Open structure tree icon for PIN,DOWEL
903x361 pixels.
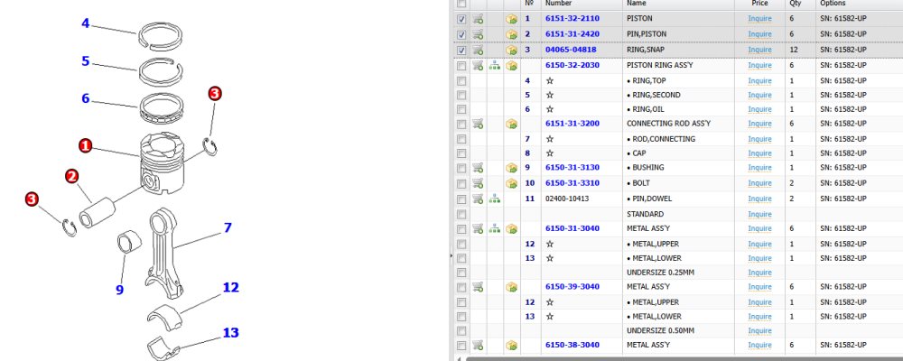494,199
